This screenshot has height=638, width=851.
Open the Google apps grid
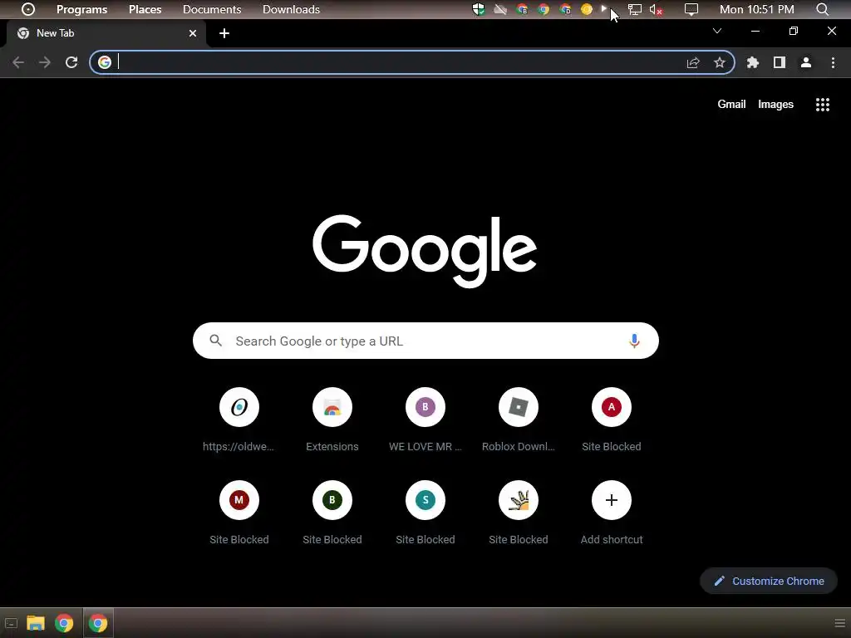pyautogui.click(x=823, y=104)
